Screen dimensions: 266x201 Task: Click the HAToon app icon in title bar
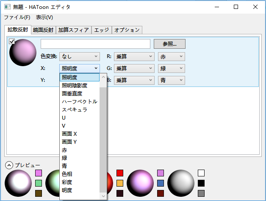click(x=7, y=7)
